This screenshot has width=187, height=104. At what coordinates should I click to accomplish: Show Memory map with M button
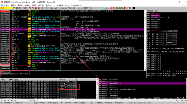coord(55,8)
